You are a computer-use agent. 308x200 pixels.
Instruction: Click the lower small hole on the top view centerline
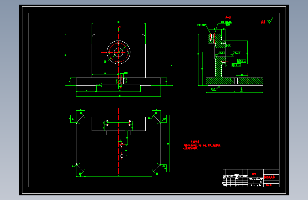pyautogui.click(x=121, y=156)
